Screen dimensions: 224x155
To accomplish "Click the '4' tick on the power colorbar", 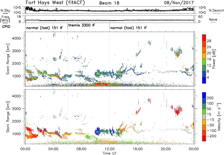I will (x=208, y=77).
